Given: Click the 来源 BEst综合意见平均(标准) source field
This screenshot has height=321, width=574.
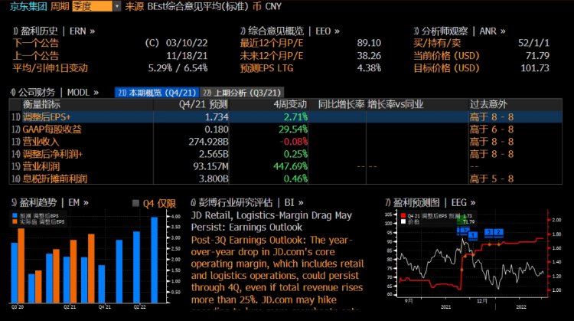Looking at the screenshot, I should coord(187,6).
